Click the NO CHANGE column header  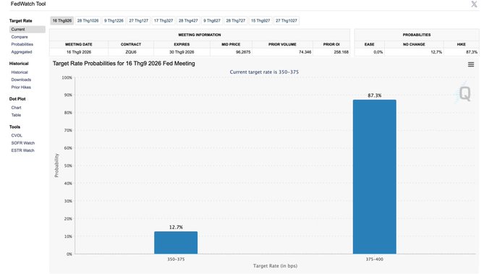pos(414,45)
